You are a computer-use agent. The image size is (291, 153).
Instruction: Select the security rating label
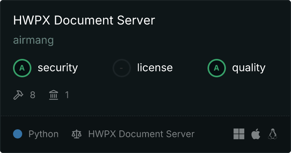point(57,68)
